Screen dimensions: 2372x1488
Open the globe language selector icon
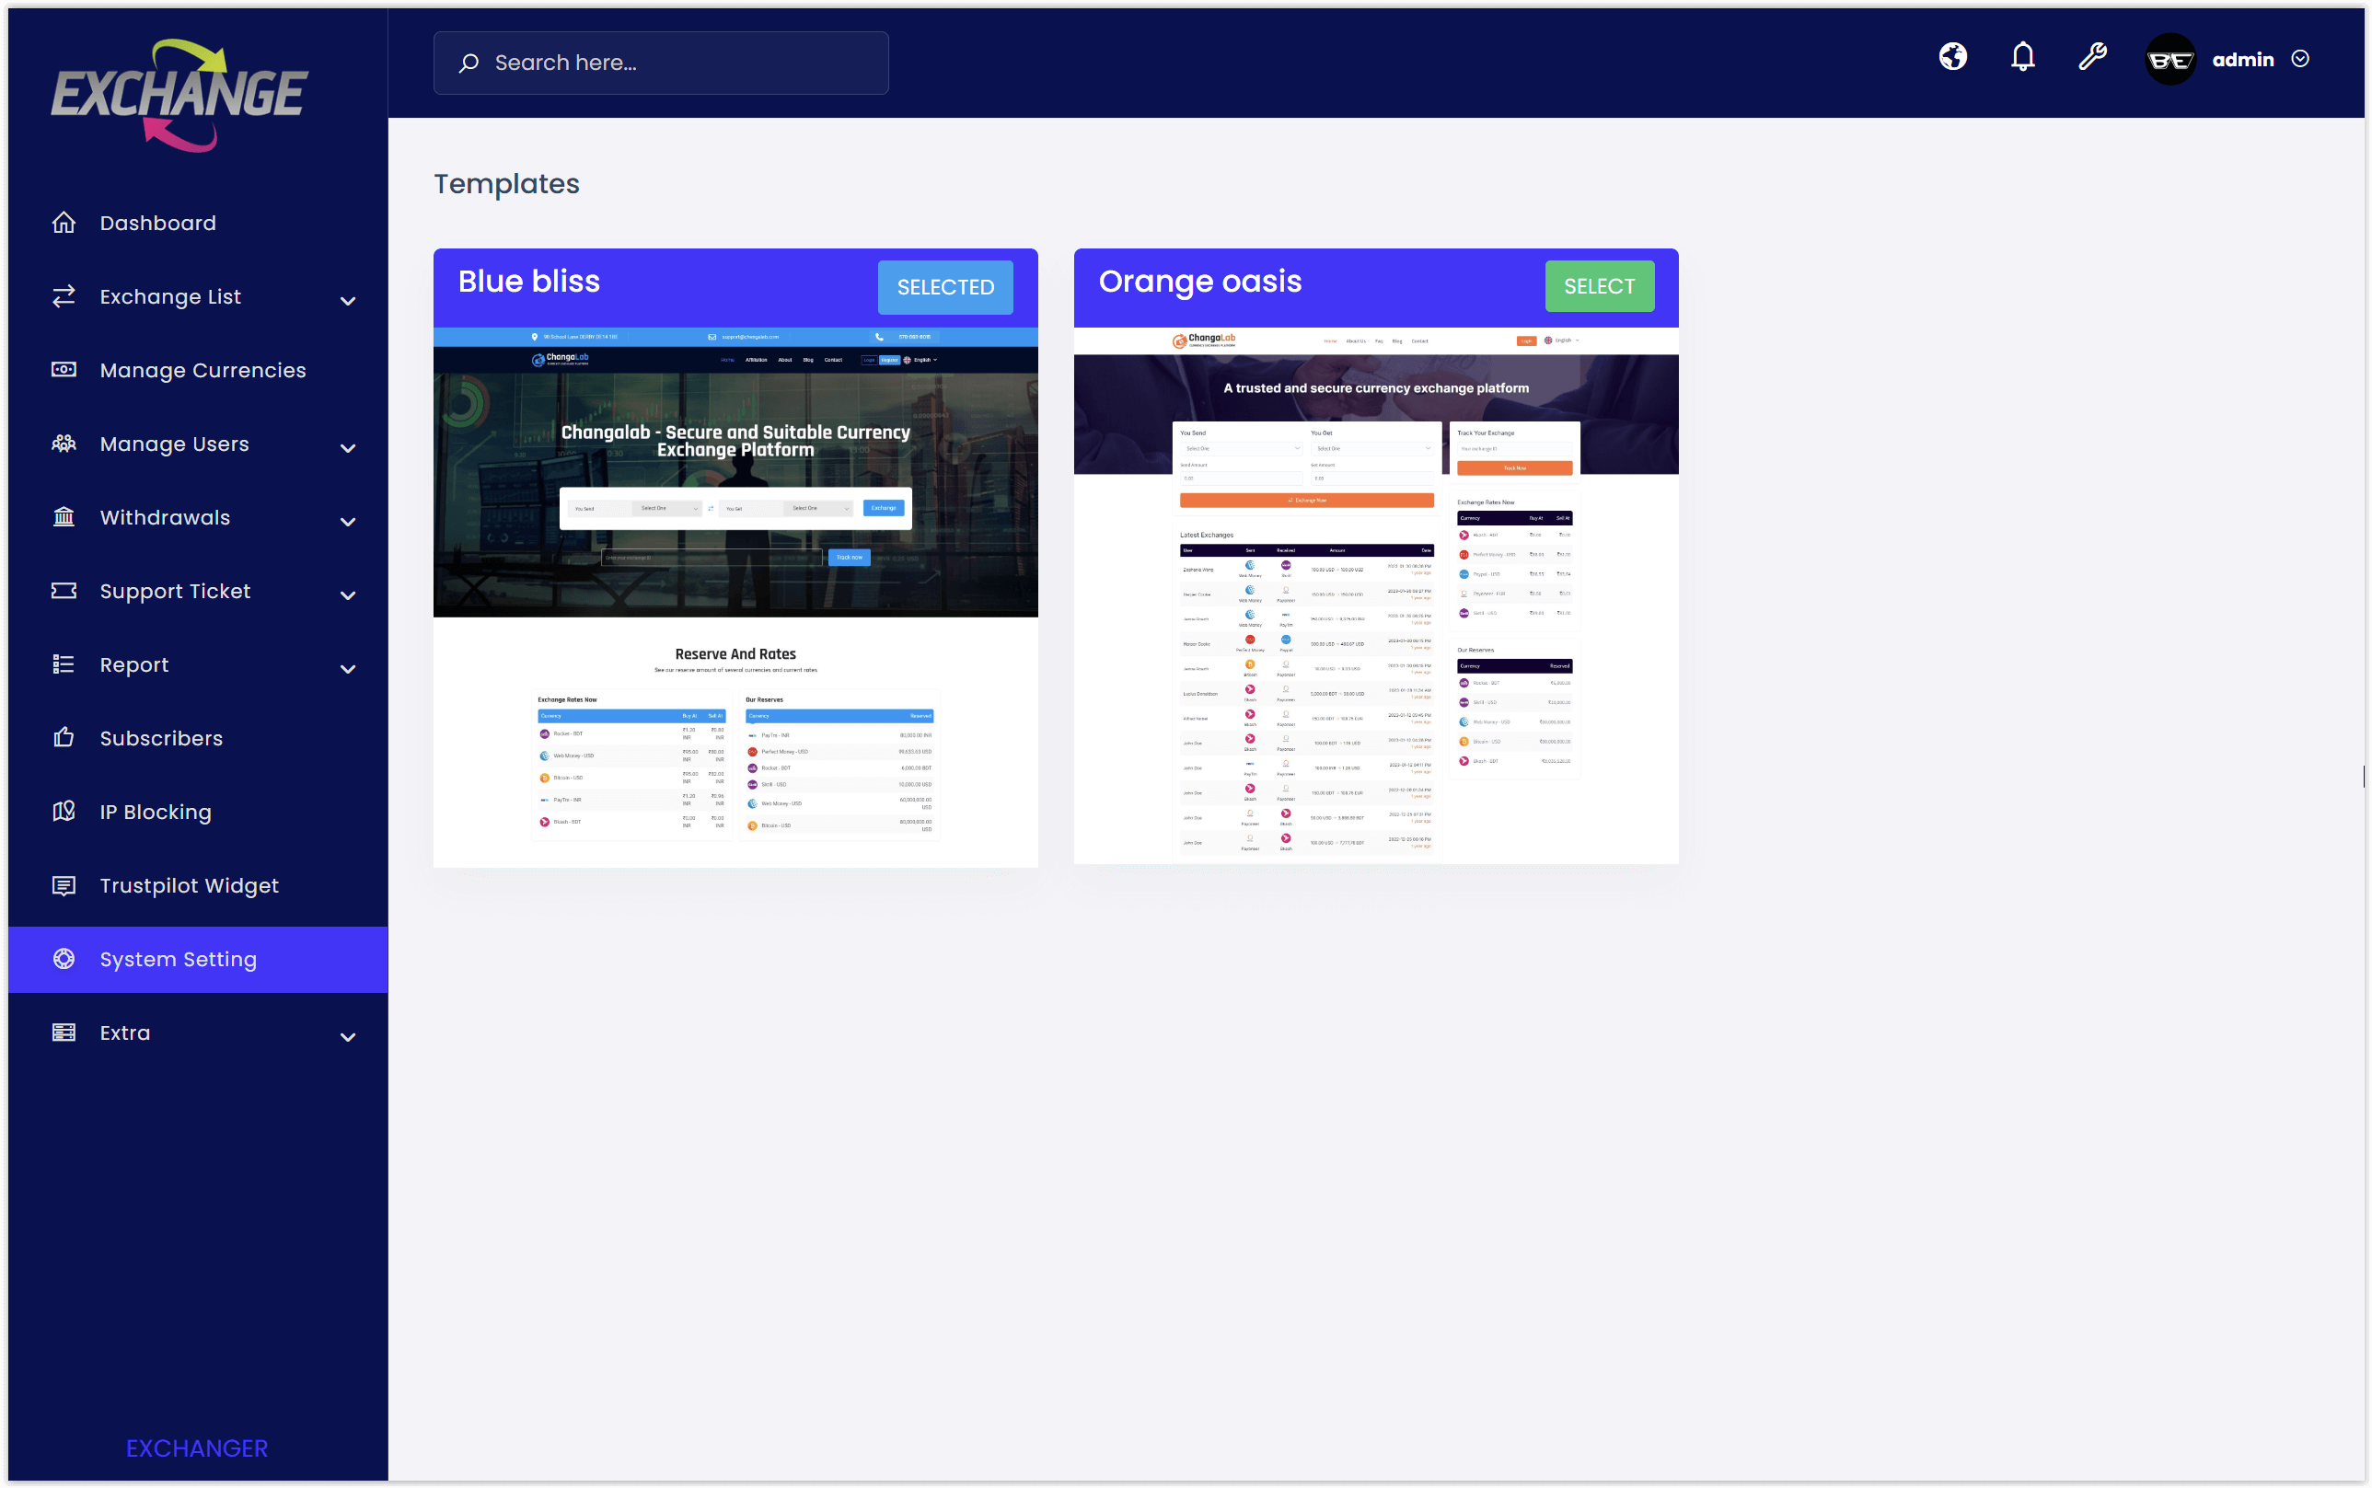[x=1952, y=58]
